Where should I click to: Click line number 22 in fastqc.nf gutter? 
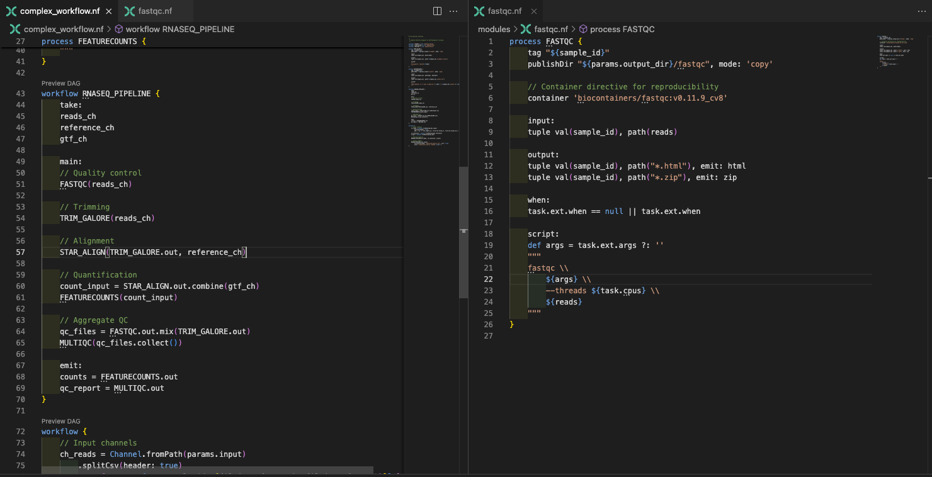point(488,279)
